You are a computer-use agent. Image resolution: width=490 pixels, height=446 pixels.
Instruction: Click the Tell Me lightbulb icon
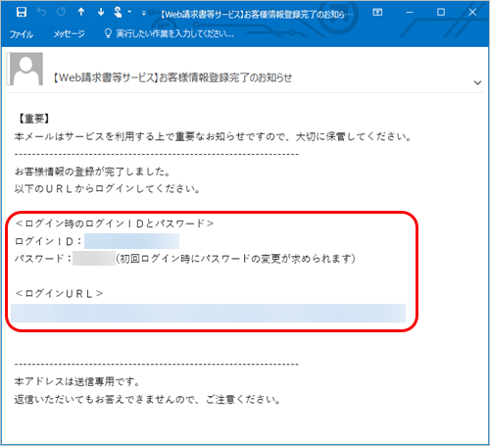tap(108, 33)
